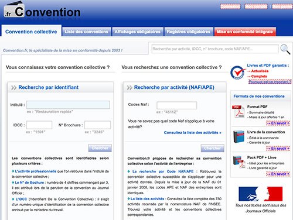
Task: Click the L'IDCC link
Action: pyautogui.click(x=21, y=199)
